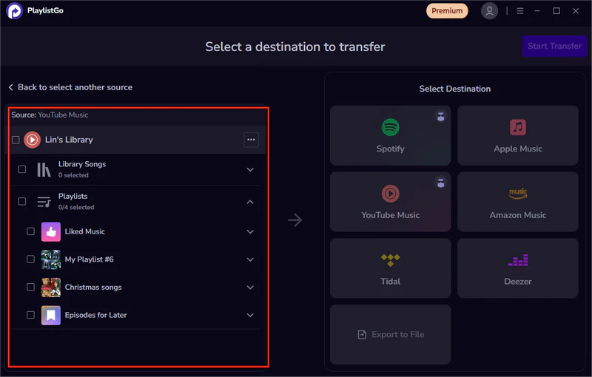Image resolution: width=592 pixels, height=377 pixels.
Task: Expand the Library Songs section
Action: [250, 170]
